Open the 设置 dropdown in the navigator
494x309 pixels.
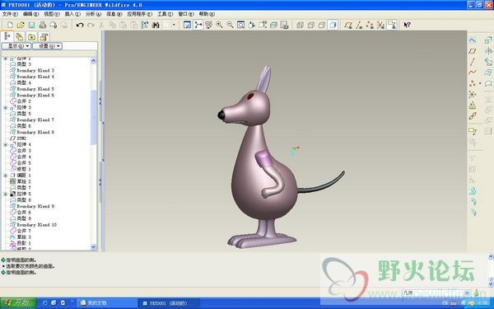click(47, 46)
